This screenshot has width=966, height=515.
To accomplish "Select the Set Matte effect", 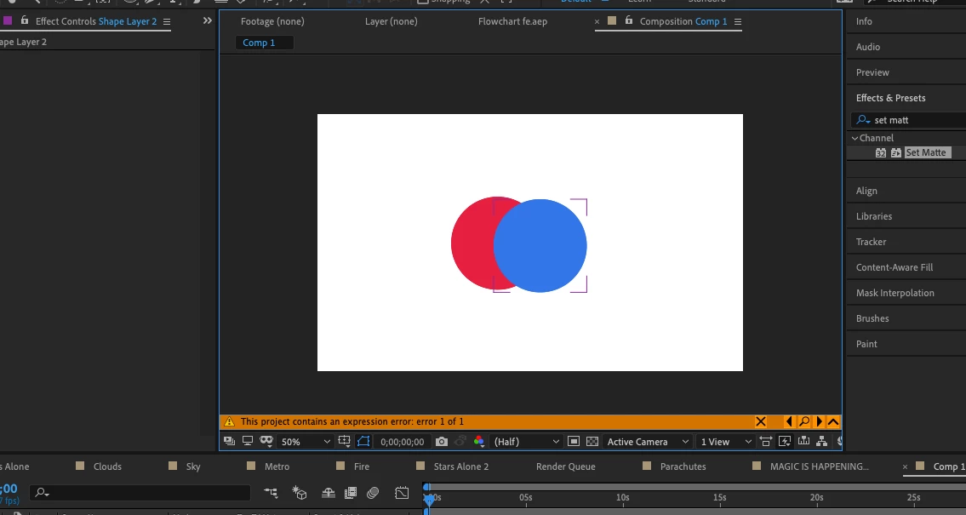I will pos(925,152).
